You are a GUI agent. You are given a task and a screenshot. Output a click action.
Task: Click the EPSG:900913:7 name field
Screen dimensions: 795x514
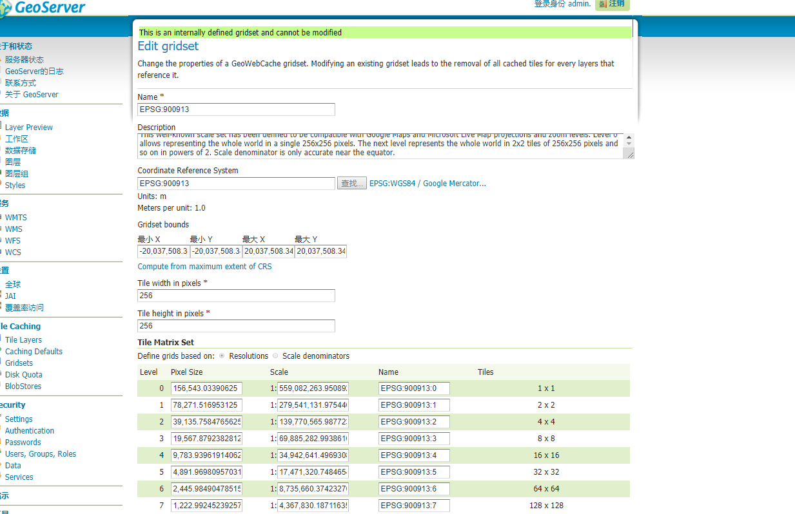click(x=414, y=506)
